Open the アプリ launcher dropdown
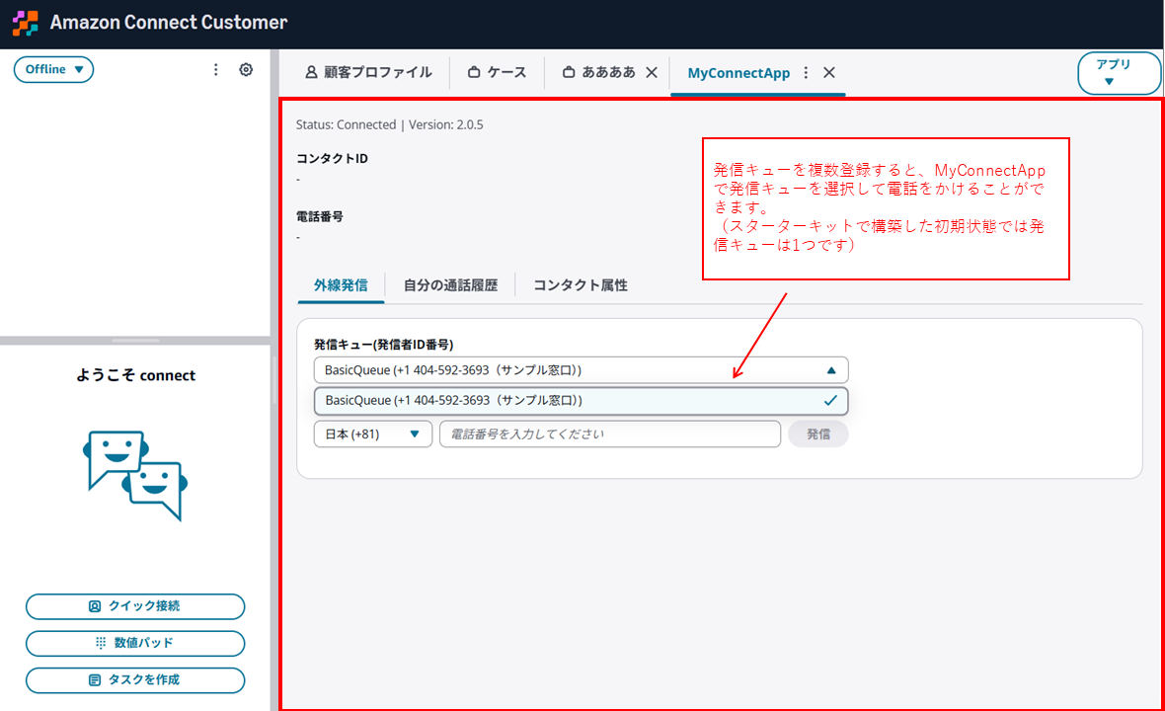The image size is (1165, 711). click(1119, 73)
